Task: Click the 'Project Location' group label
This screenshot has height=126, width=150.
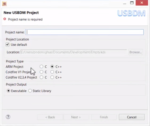Action: point(17,39)
